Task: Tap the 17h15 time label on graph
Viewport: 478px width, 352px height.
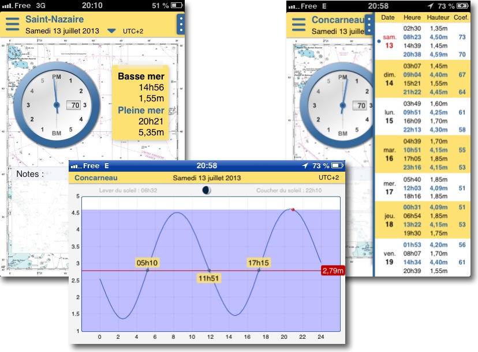Action: click(x=259, y=262)
